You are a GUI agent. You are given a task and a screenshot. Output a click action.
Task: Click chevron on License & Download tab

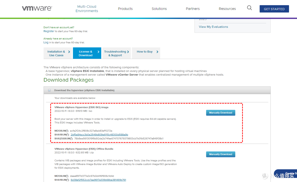[98, 52]
